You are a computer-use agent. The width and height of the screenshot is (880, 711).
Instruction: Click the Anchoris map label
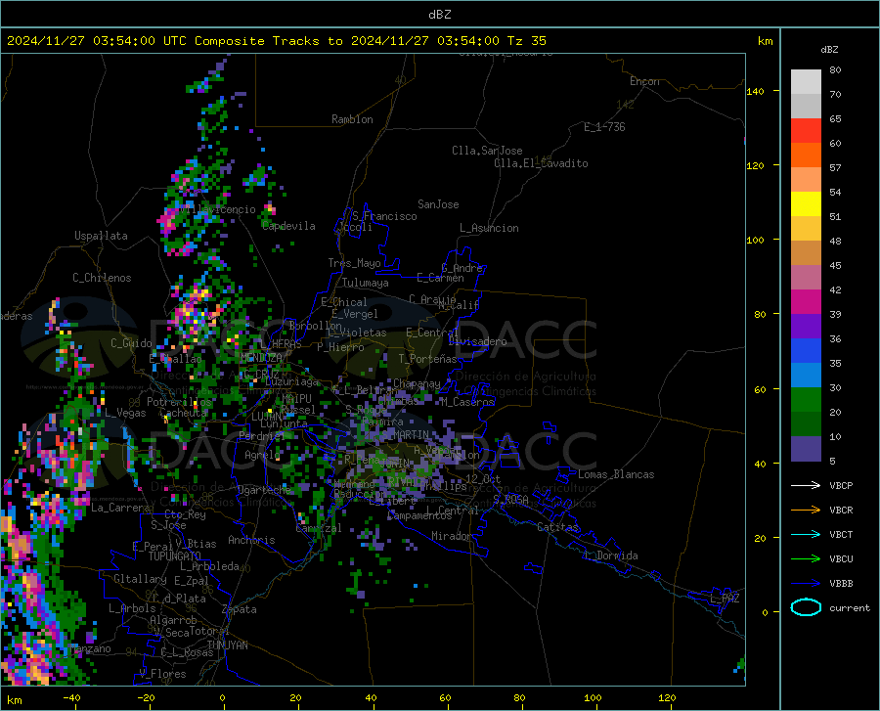[x=251, y=541]
